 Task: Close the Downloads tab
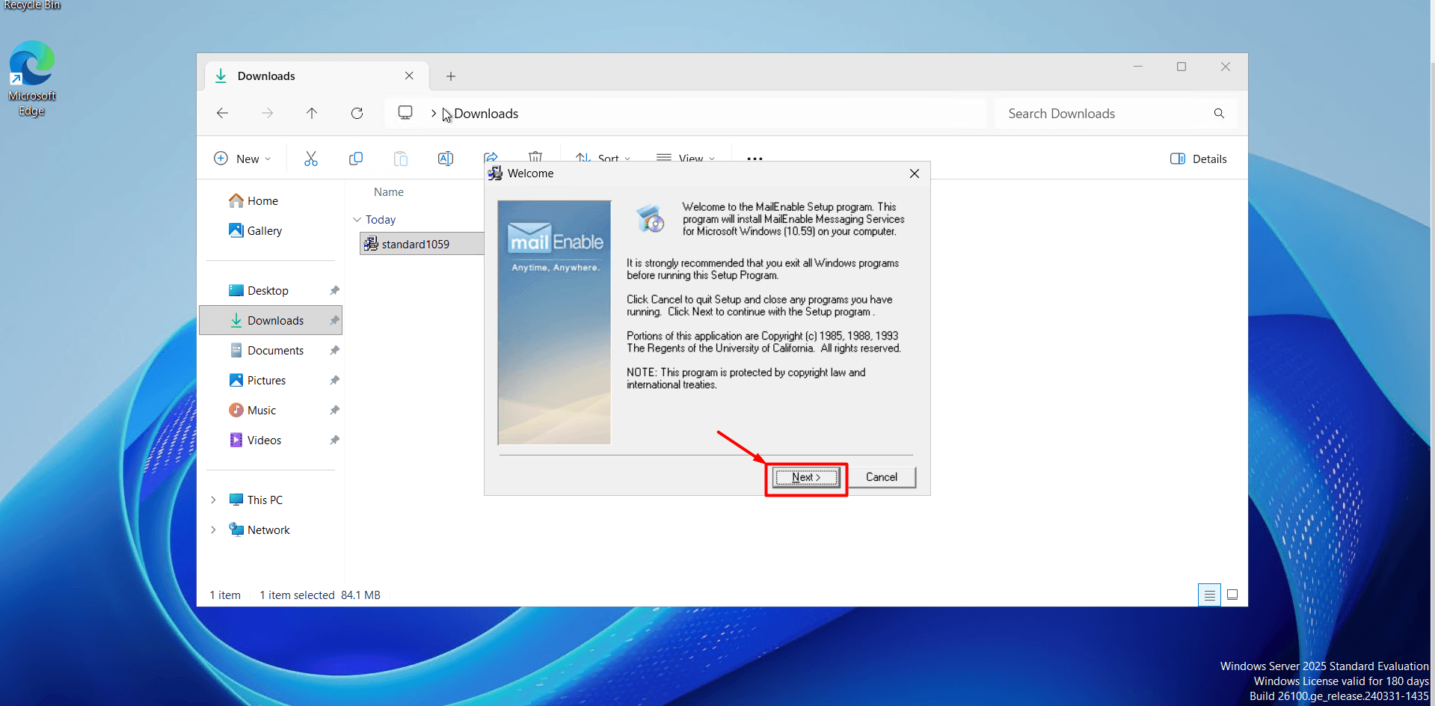[x=409, y=76]
